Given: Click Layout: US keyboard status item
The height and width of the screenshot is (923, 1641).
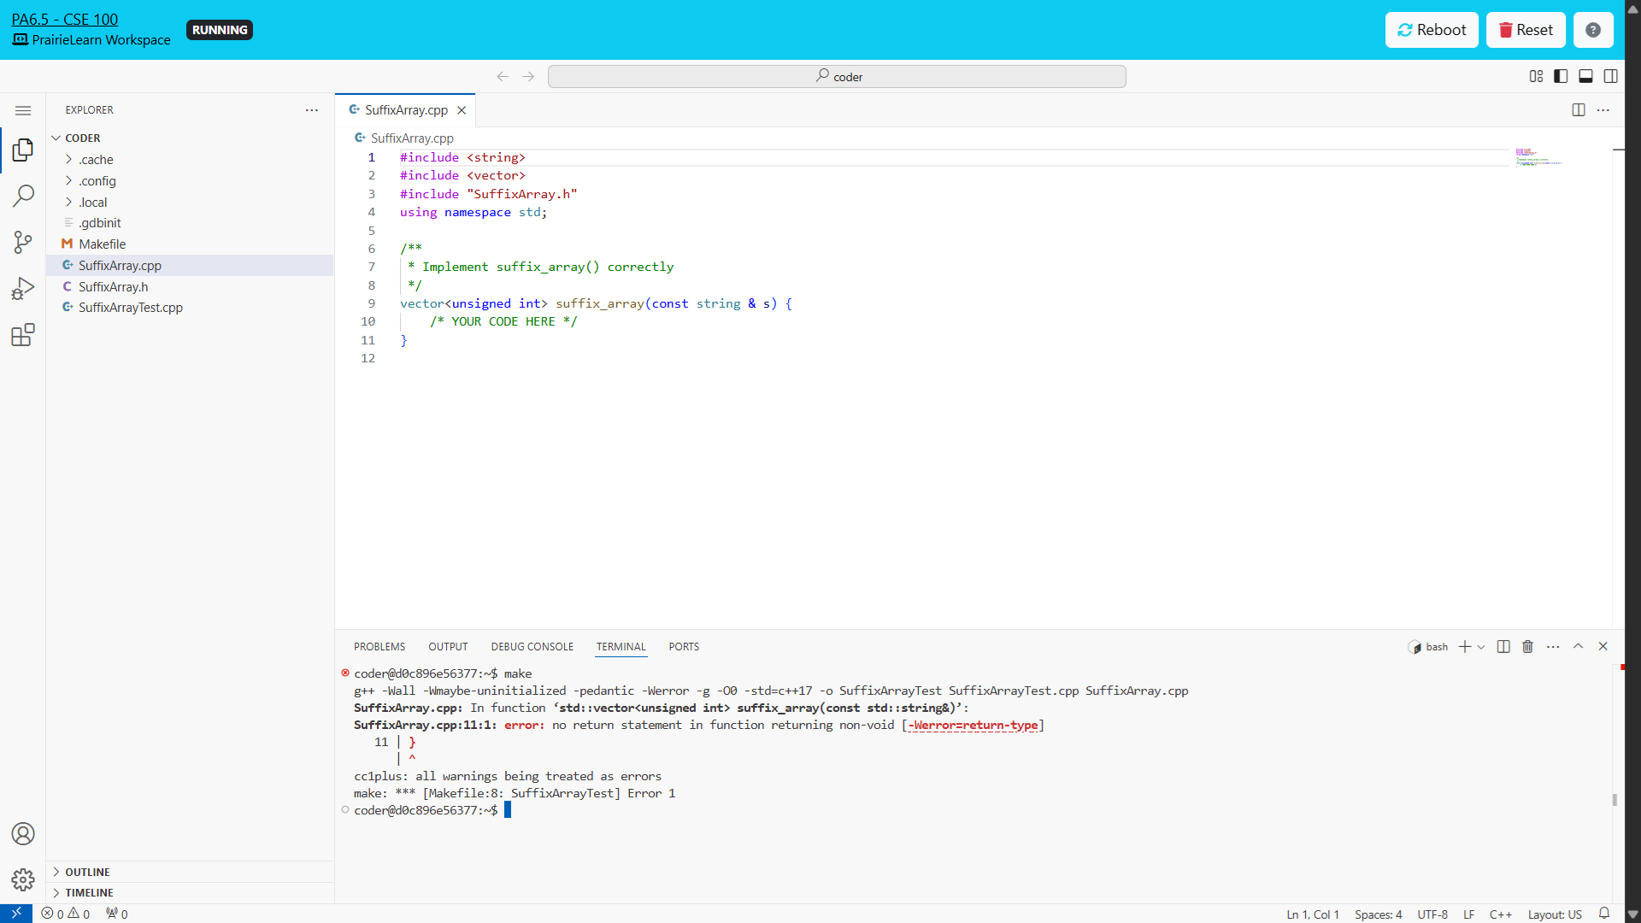Looking at the screenshot, I should 1555,914.
